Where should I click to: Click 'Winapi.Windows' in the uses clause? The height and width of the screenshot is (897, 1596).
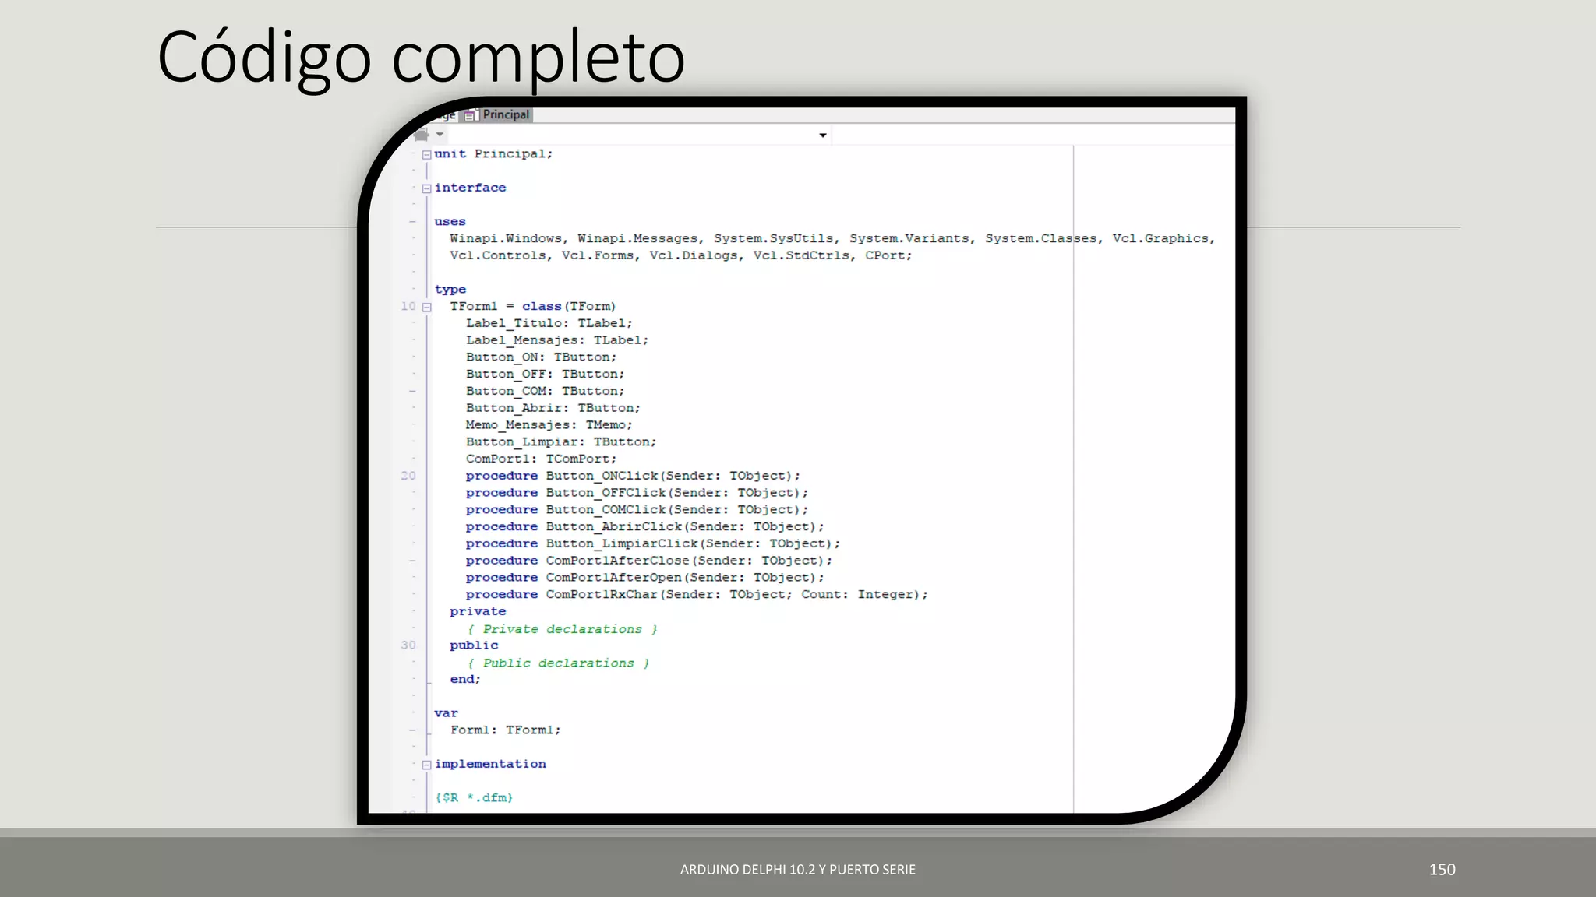(505, 238)
